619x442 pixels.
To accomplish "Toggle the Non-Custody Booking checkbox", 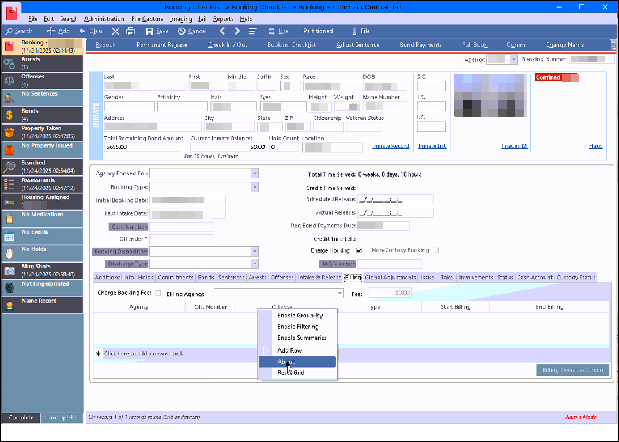I will coord(435,250).
